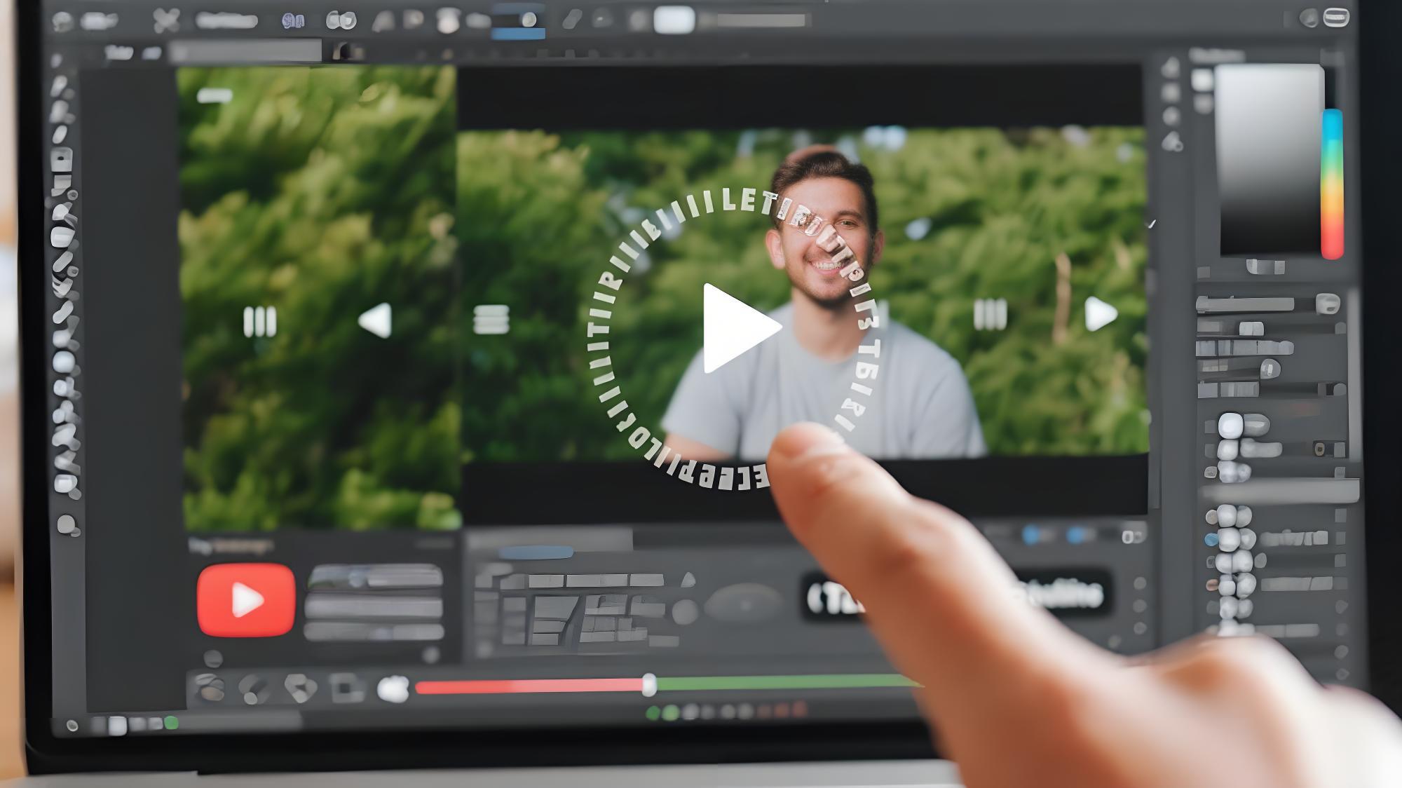Expand the small triangle beside timeline clips

point(688,579)
